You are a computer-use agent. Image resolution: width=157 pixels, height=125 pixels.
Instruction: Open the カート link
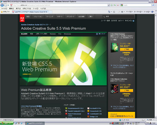tap(121, 21)
